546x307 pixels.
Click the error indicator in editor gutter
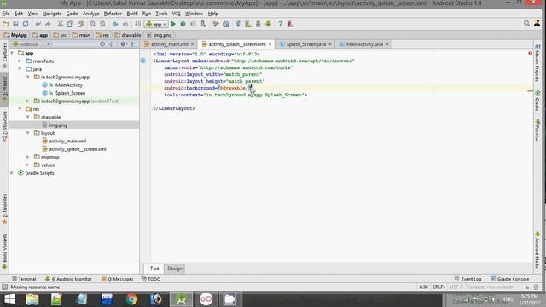pos(530,53)
